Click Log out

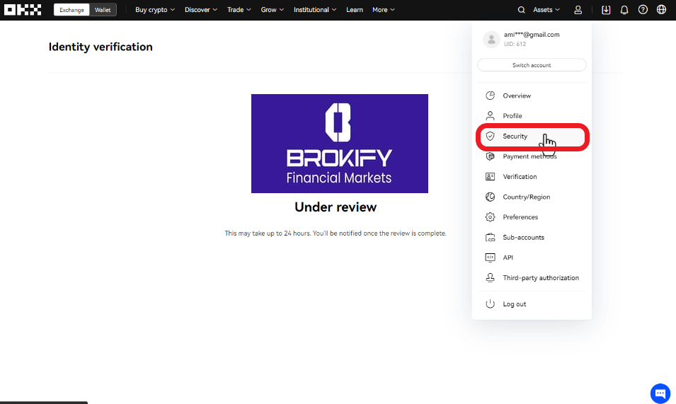point(514,304)
